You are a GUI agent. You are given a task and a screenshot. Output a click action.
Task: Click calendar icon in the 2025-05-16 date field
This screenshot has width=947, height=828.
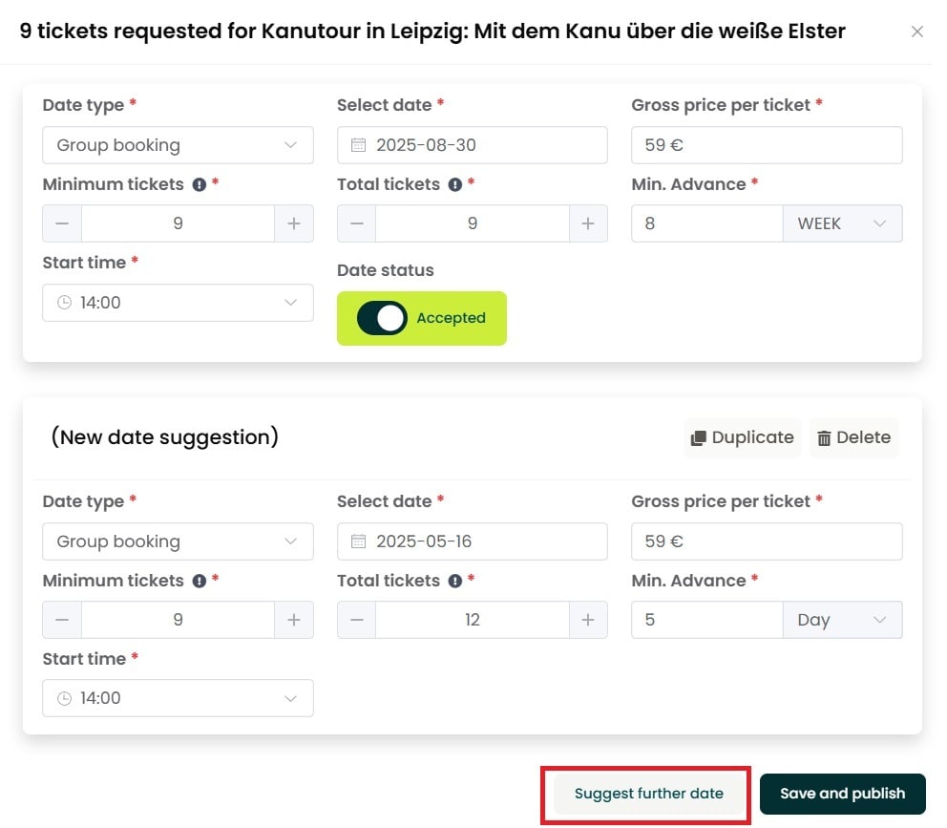(x=359, y=541)
